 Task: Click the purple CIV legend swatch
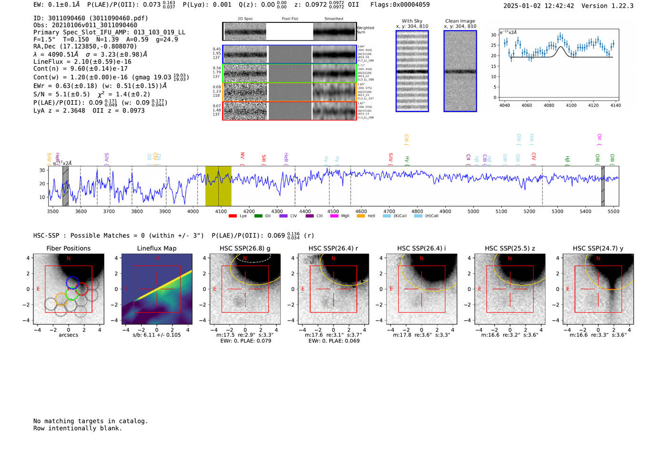coord(283,216)
